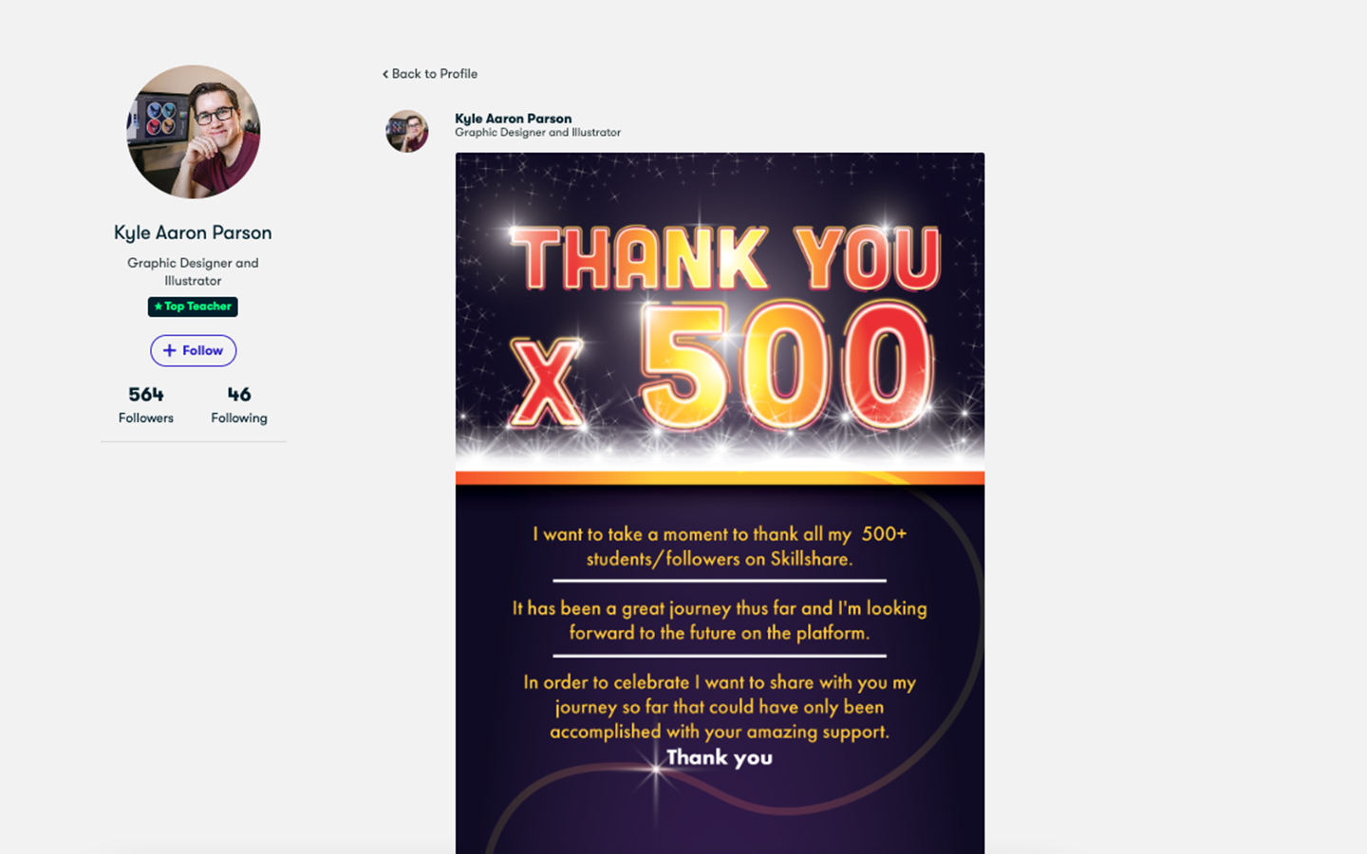Click the star icon in the Top Teacher badge
Image resolution: width=1367 pixels, height=854 pixels.
point(159,306)
